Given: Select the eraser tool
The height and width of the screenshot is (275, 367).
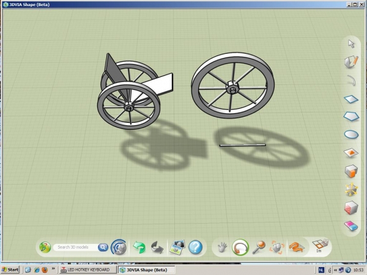Looking at the screenshot, I should click(351, 226).
